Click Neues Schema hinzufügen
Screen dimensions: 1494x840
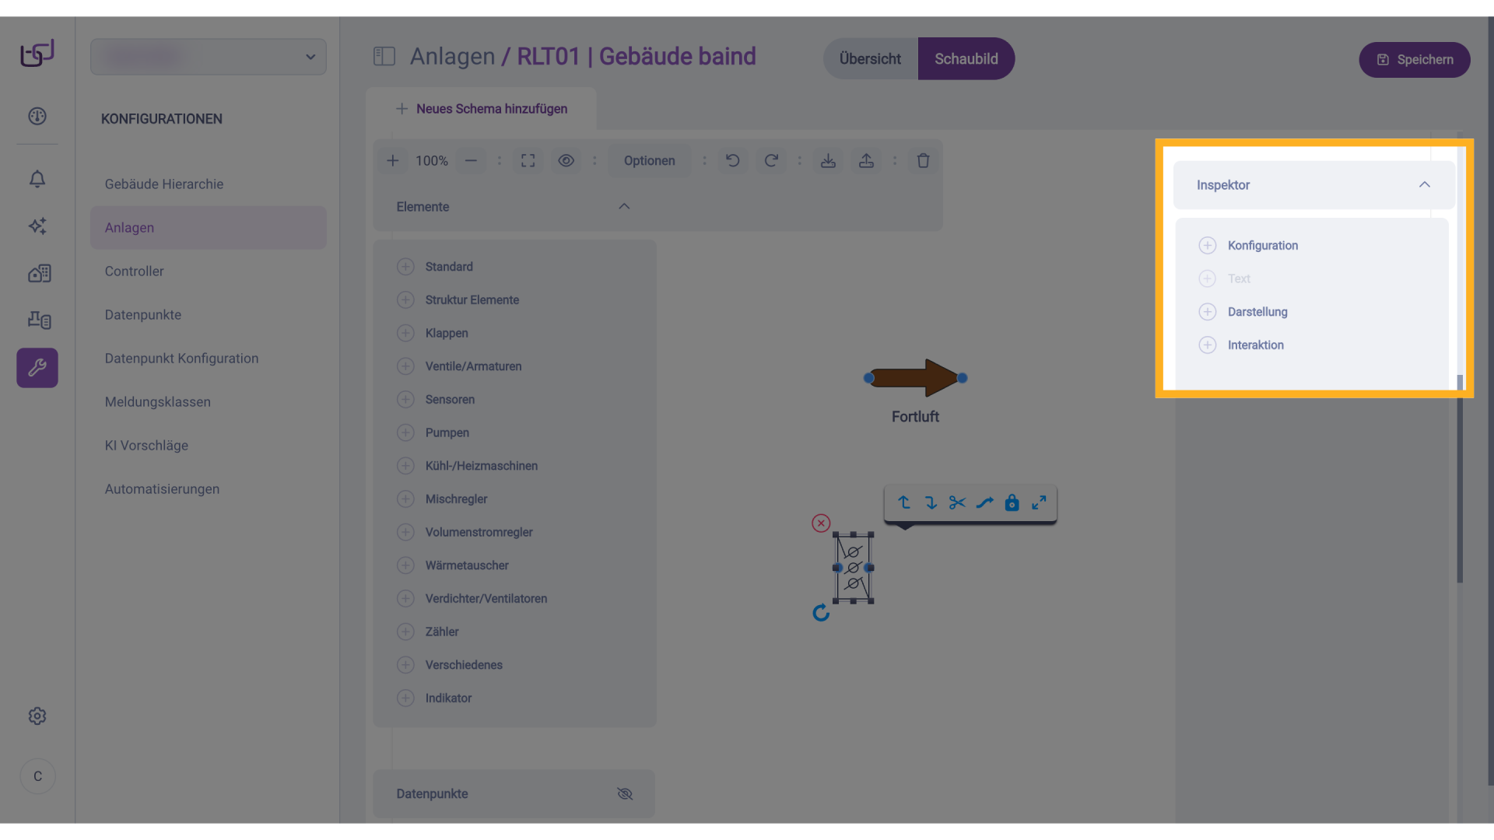point(482,109)
